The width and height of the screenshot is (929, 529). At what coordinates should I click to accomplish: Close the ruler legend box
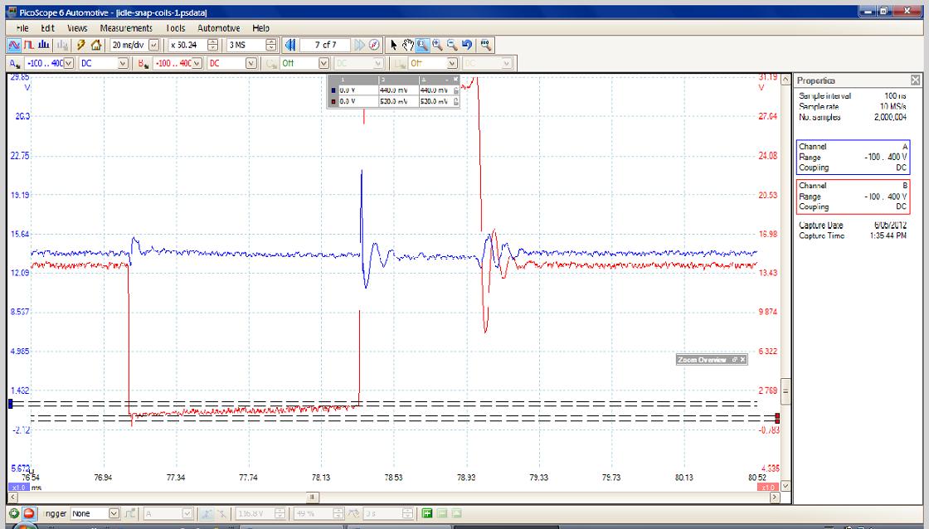(455, 79)
